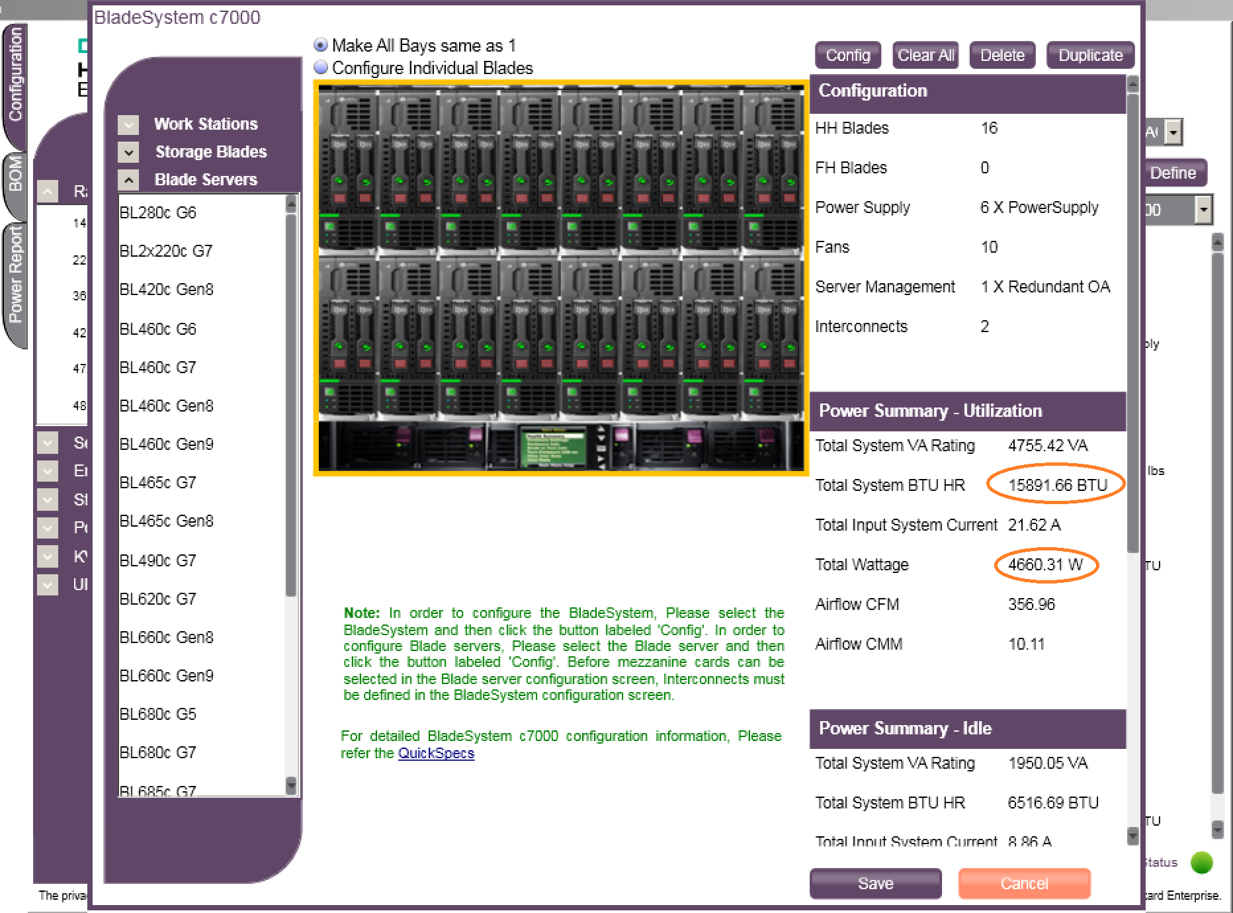Expand the UI section in background panel

(x=48, y=585)
